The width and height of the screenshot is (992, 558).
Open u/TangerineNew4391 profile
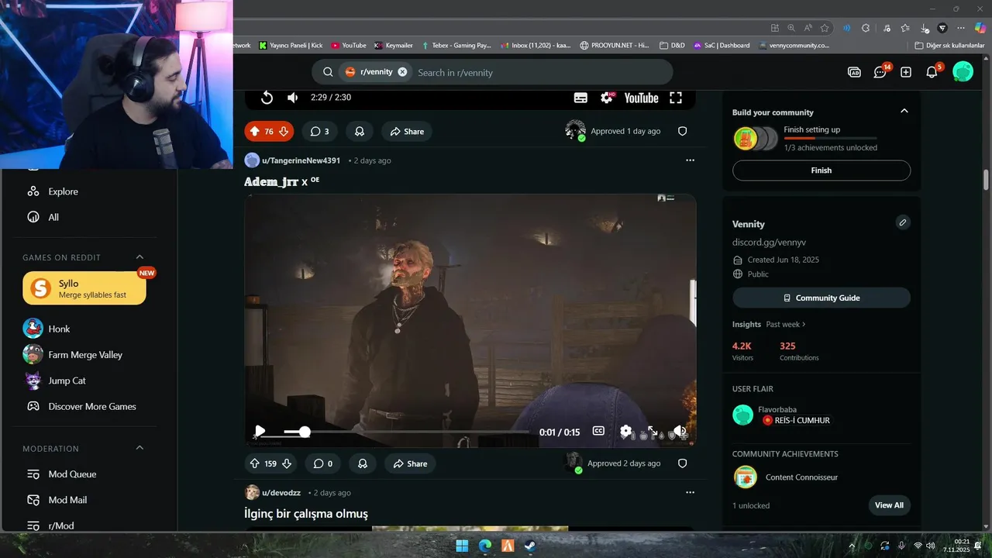[x=301, y=160]
